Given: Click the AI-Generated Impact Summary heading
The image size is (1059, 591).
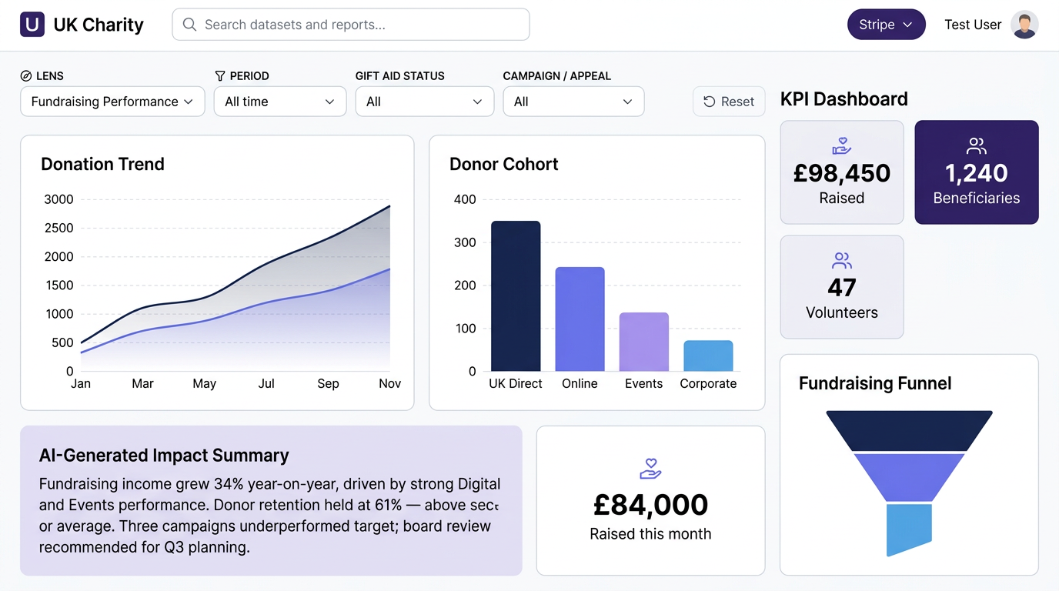Looking at the screenshot, I should 164,456.
